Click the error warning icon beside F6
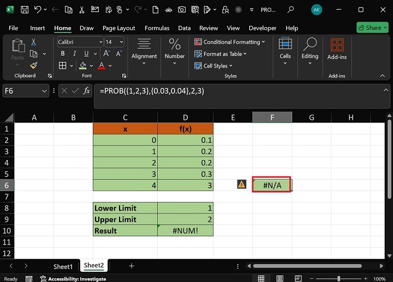The width and height of the screenshot is (393, 282). [242, 185]
